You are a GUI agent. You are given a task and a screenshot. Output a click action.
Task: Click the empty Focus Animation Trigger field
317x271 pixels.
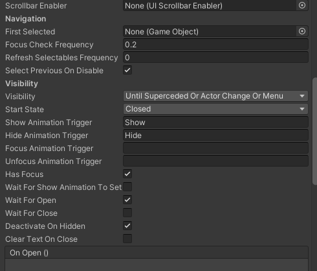[x=215, y=148]
